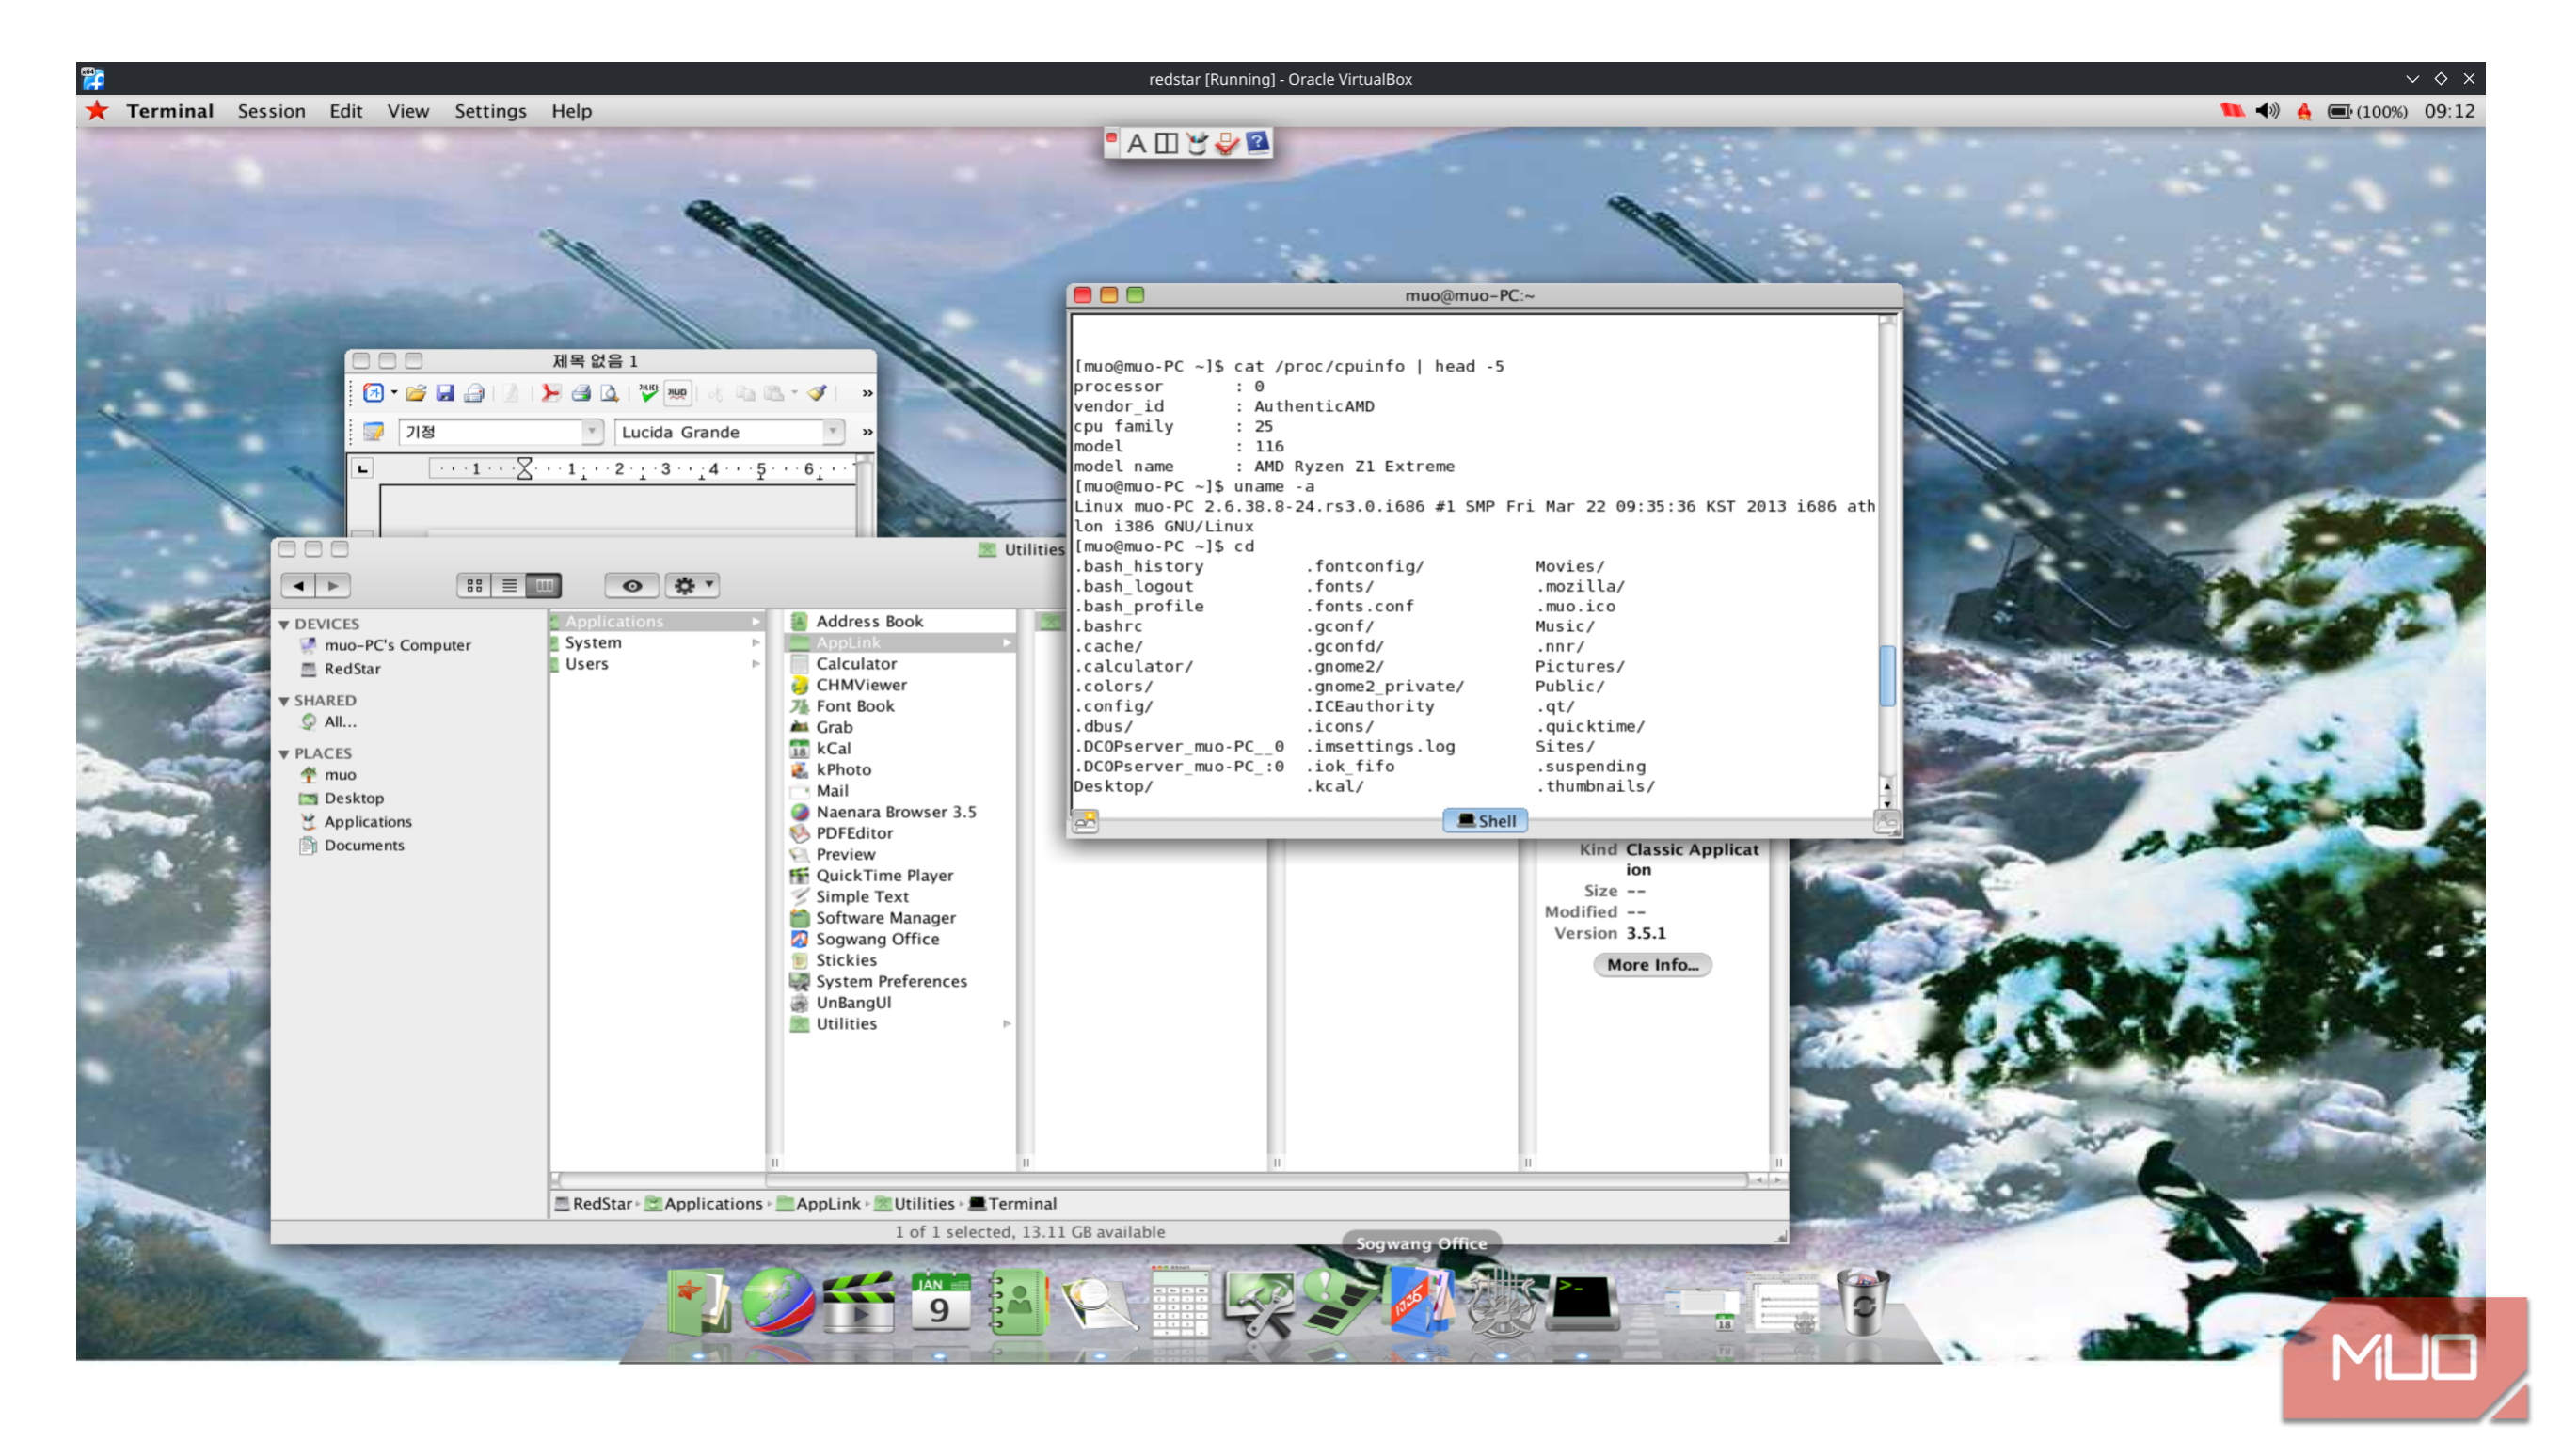
Task: Click the back arrow in file browser
Action: point(298,585)
